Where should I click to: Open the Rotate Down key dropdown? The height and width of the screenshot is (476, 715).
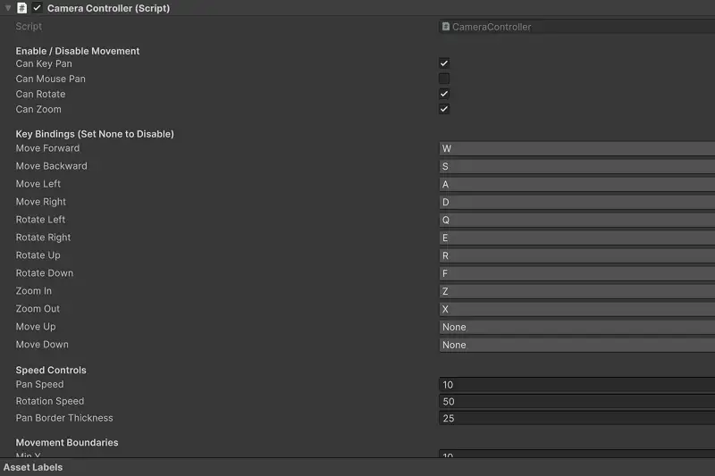(x=576, y=273)
